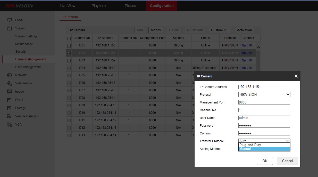Open the Protocol HIKVISION dropdown
Screen dimensions: 318x177
264,95
